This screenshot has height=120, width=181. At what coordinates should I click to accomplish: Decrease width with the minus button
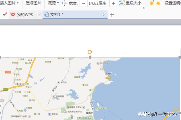[x=83, y=3]
